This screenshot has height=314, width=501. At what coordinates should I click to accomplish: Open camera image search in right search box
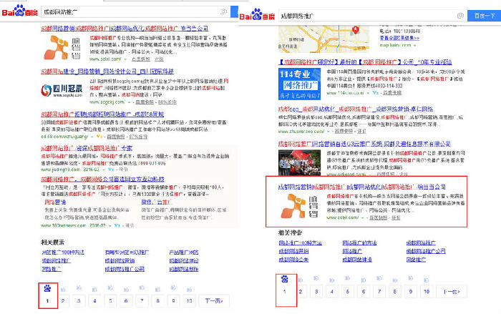(460, 16)
